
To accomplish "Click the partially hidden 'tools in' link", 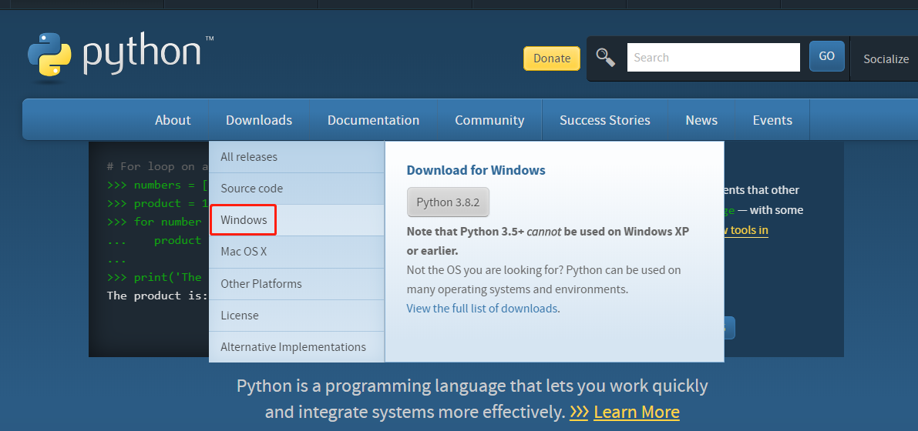I will tap(746, 230).
